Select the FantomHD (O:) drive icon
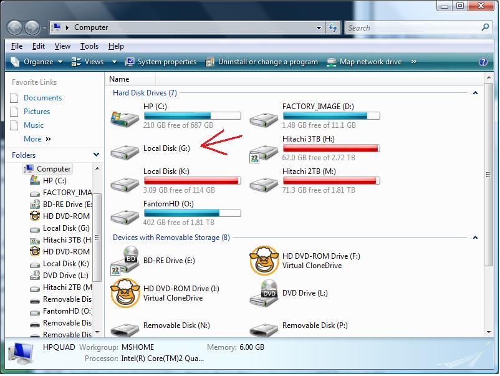Image resolution: width=500 pixels, height=376 pixels. click(x=125, y=216)
